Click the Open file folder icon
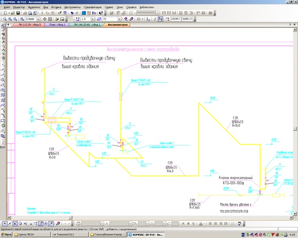The image size is (298, 238). (13, 13)
